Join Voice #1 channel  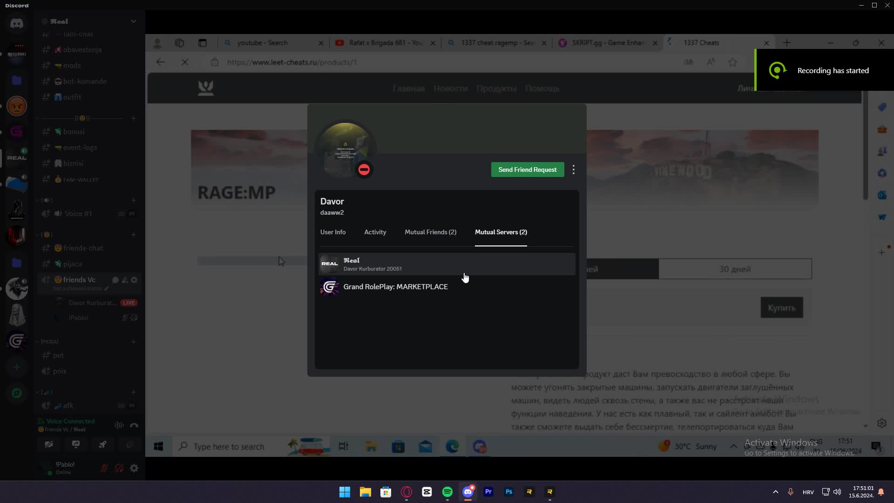[89, 214]
